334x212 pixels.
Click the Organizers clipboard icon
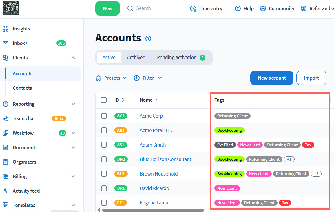(6, 162)
